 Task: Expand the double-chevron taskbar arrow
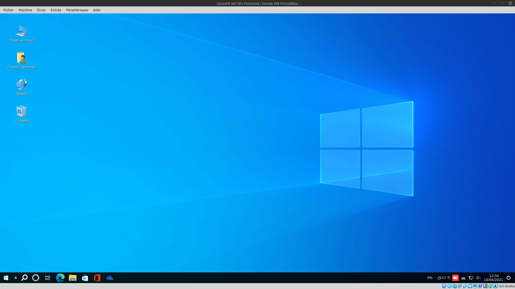click(16, 278)
